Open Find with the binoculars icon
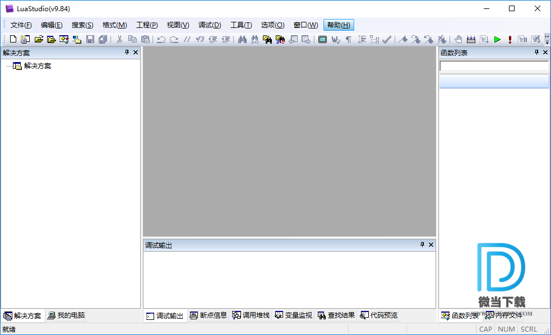The width and height of the screenshot is (551, 335). (242, 39)
